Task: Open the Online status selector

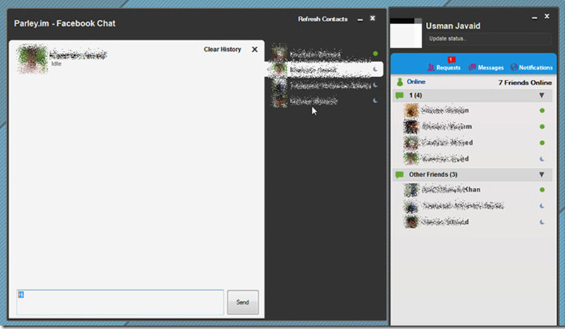Action: tap(416, 82)
